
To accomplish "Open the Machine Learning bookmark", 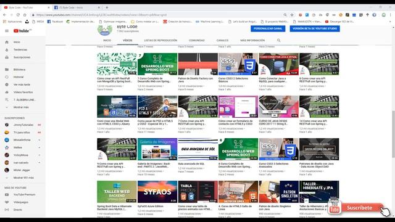I will [x=210, y=22].
